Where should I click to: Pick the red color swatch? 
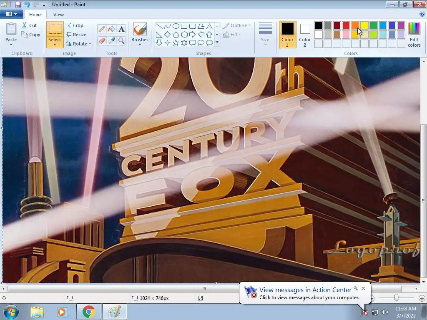point(346,25)
